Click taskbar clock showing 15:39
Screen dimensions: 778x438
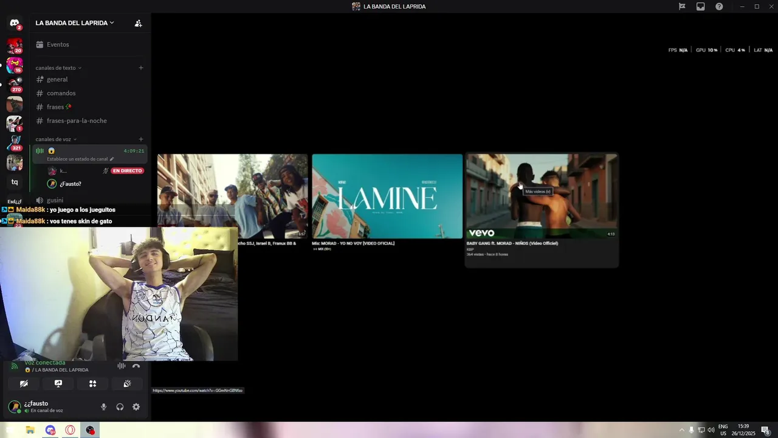coord(743,430)
